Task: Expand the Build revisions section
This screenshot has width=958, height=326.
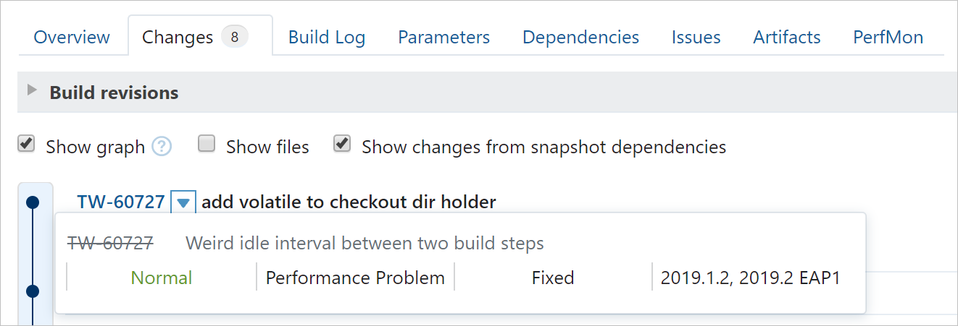Action: (31, 91)
